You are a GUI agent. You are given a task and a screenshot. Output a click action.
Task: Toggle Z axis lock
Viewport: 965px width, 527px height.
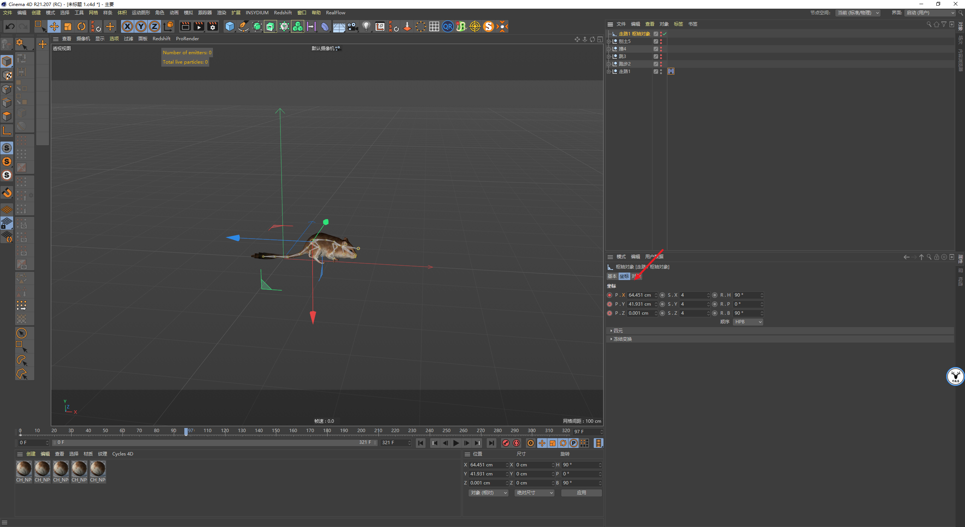tap(155, 26)
